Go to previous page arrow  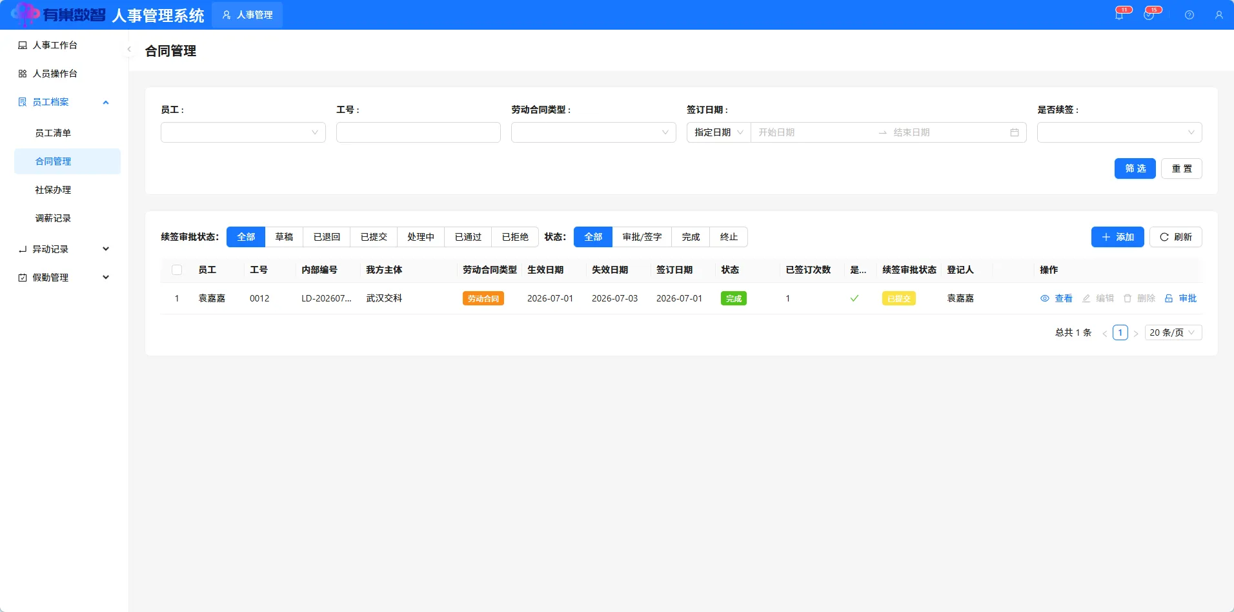[x=1105, y=333]
